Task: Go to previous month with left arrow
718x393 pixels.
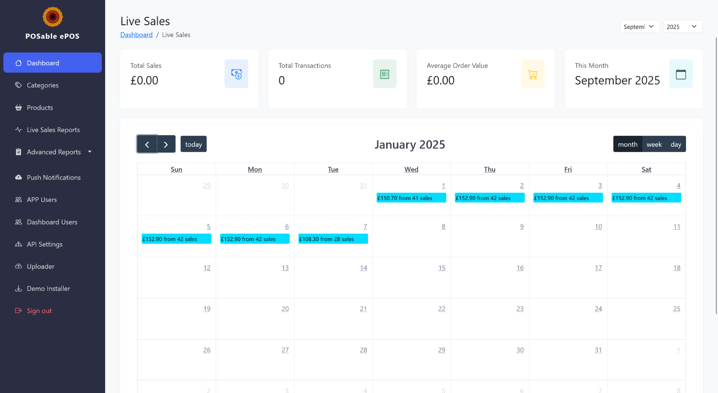Action: (147, 144)
